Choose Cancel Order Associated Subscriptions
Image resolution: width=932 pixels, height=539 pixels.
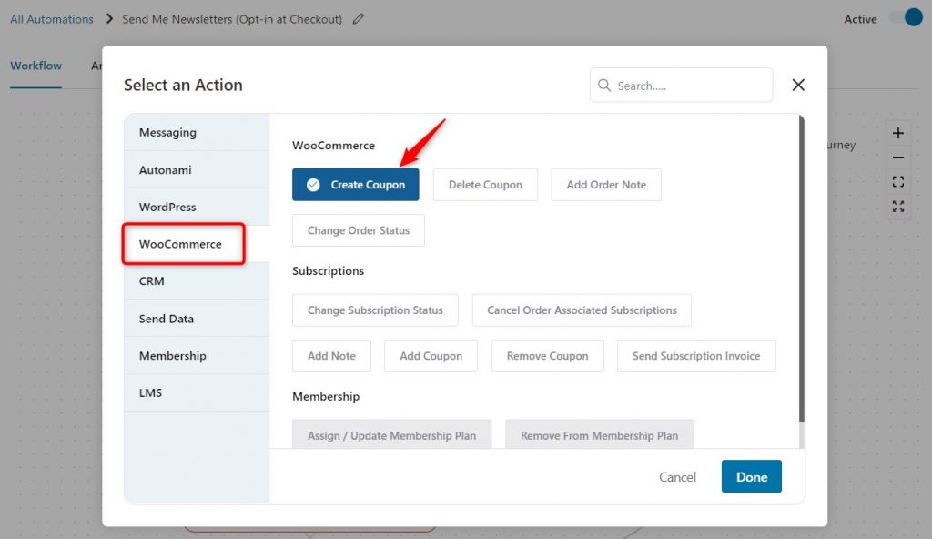(x=582, y=310)
